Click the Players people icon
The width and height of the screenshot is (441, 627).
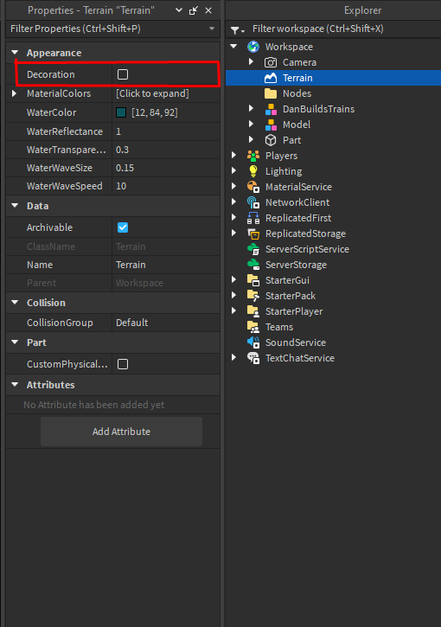(253, 156)
